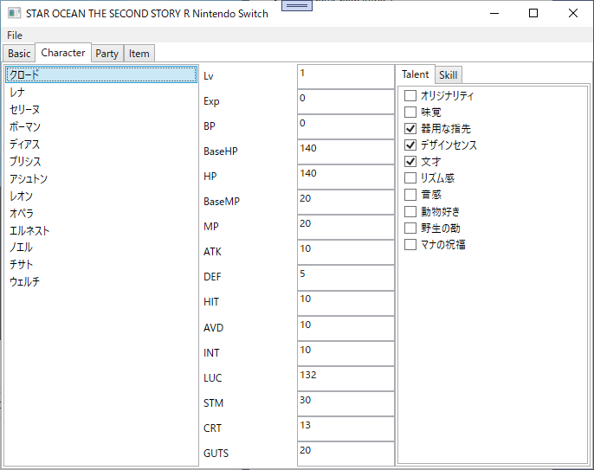Viewport: 594px width, 470px height.
Task: Click the Lv input field
Action: (345, 77)
